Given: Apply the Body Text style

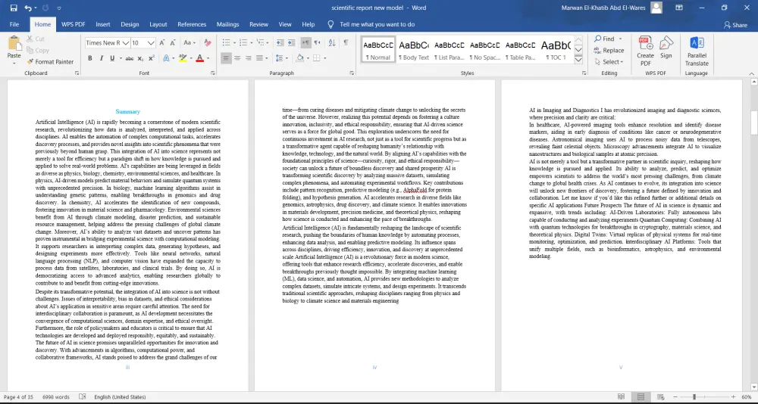Looking at the screenshot, I should pyautogui.click(x=413, y=50).
